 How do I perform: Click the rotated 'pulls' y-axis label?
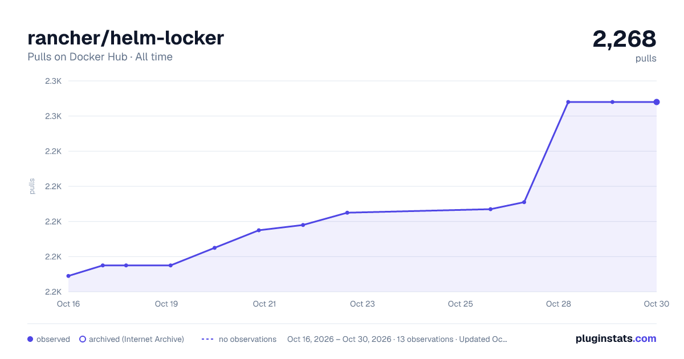pos(32,186)
